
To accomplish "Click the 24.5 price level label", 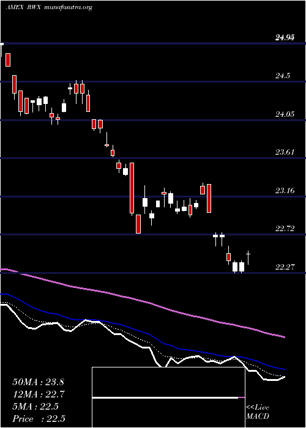I will (283, 76).
